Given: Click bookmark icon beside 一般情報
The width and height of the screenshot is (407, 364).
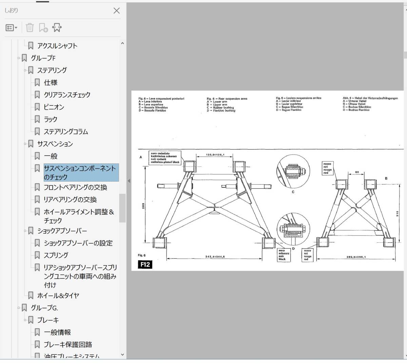Looking at the screenshot, I should [37, 332].
